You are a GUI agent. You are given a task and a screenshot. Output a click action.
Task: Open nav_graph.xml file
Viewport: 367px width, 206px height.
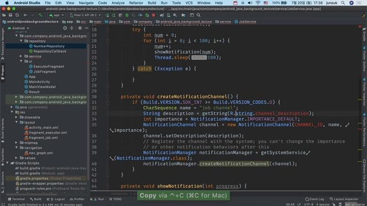[x=41, y=153]
